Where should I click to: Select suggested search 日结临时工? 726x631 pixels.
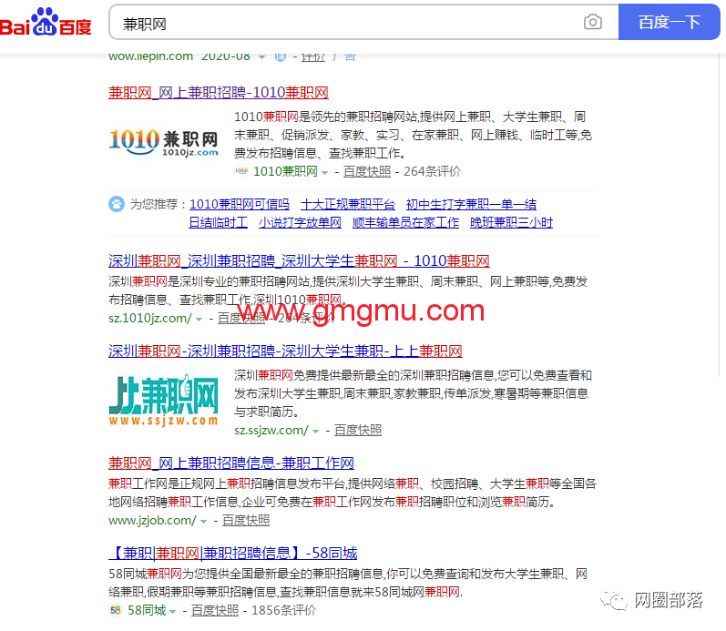point(218,222)
